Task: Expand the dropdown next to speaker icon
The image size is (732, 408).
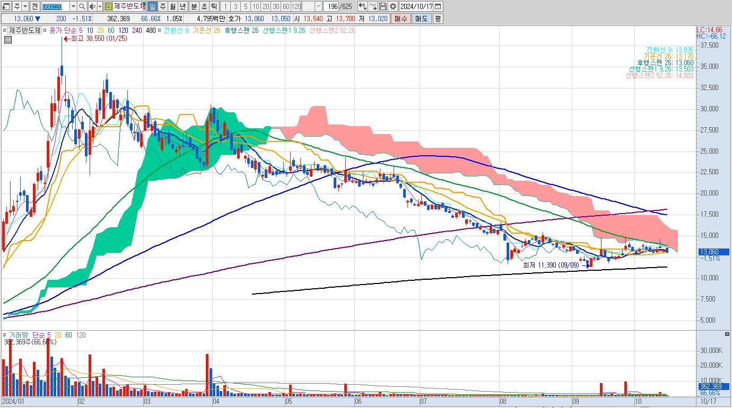Action: click(99, 6)
